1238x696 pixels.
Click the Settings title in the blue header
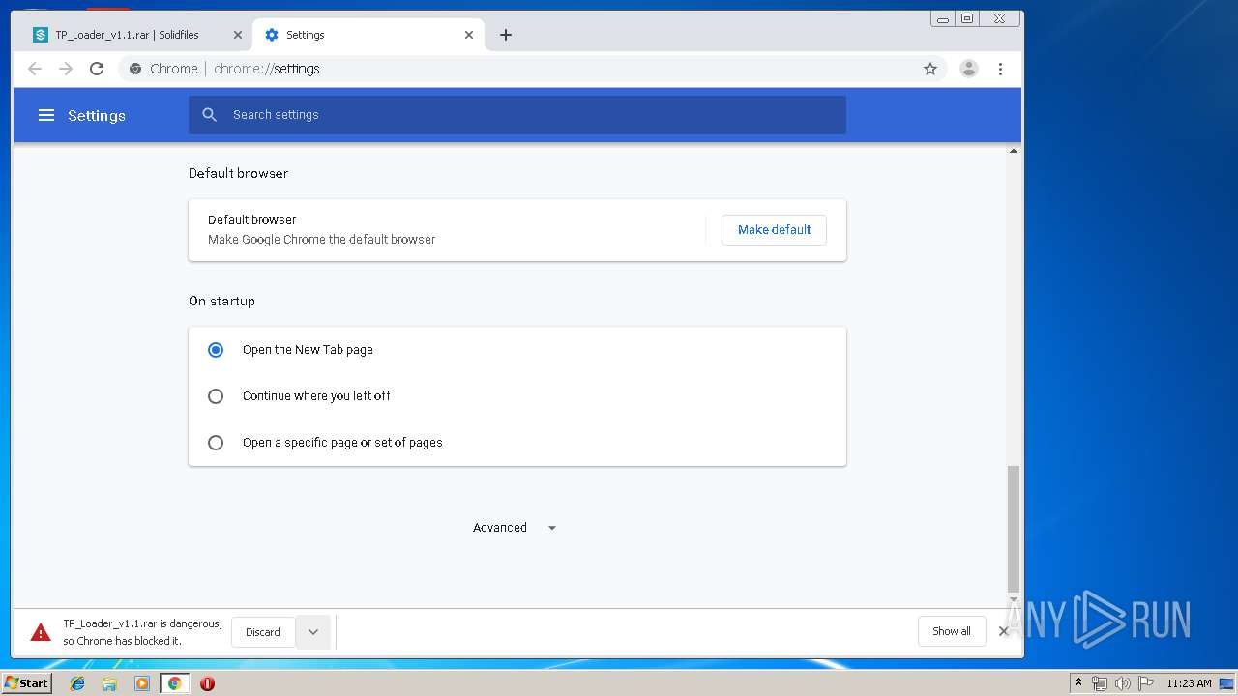click(97, 115)
